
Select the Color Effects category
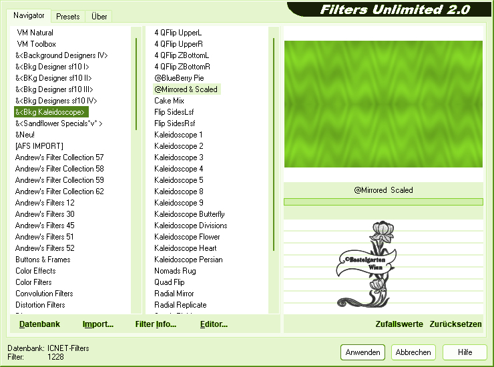tap(35, 271)
